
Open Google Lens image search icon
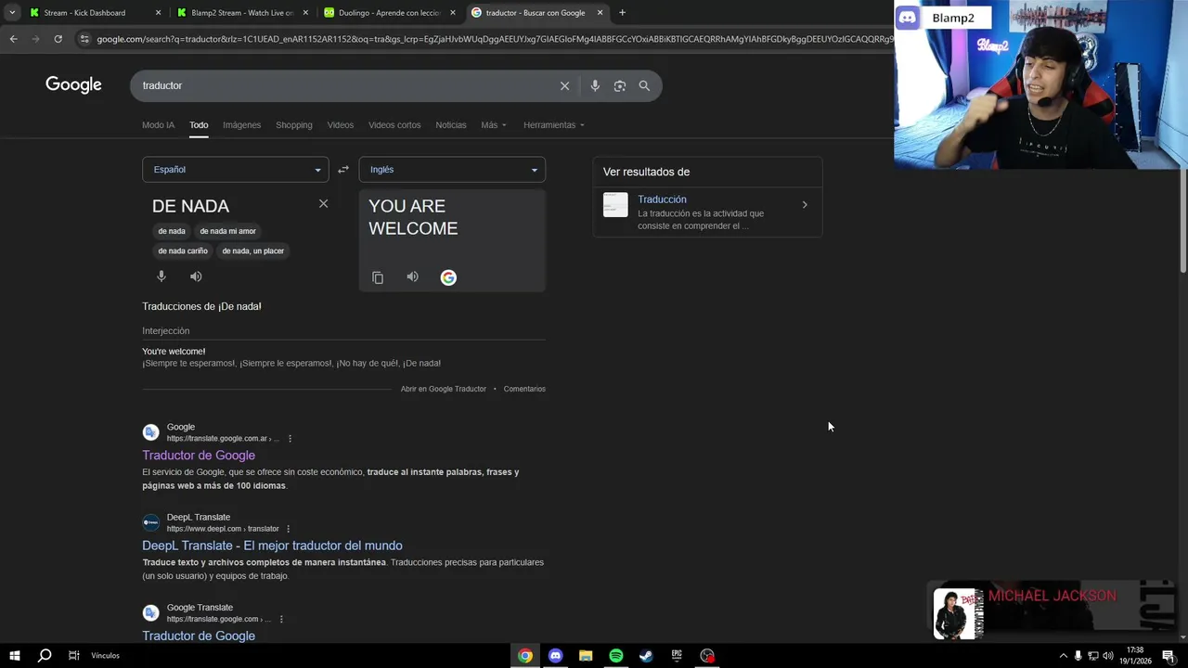pos(619,85)
